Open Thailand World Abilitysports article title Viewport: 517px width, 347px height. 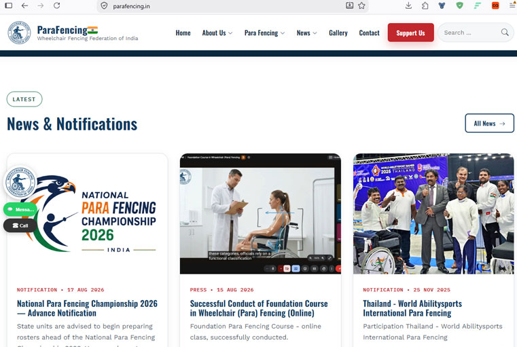(412, 308)
